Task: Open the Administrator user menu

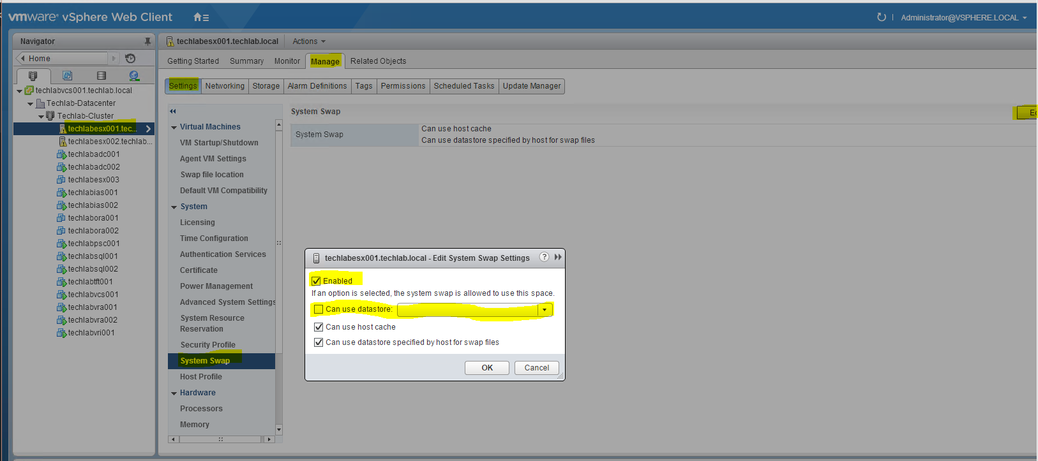Action: tap(963, 18)
